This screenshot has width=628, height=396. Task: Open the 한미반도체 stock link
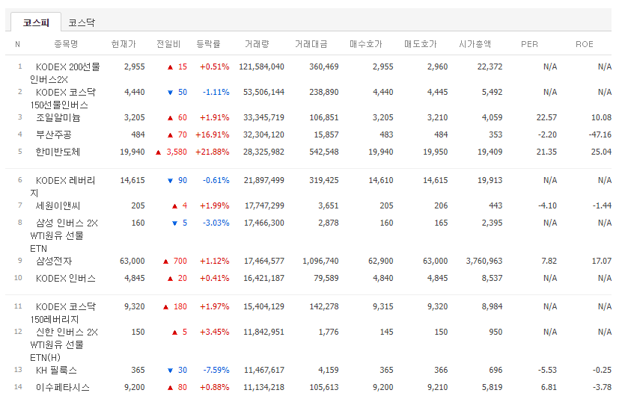[58, 152]
